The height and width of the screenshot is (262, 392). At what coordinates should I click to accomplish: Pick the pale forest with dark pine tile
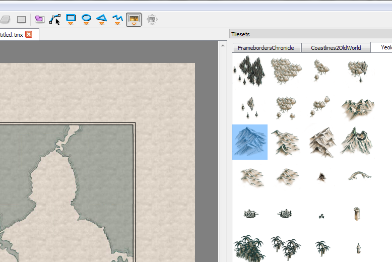tap(358, 71)
